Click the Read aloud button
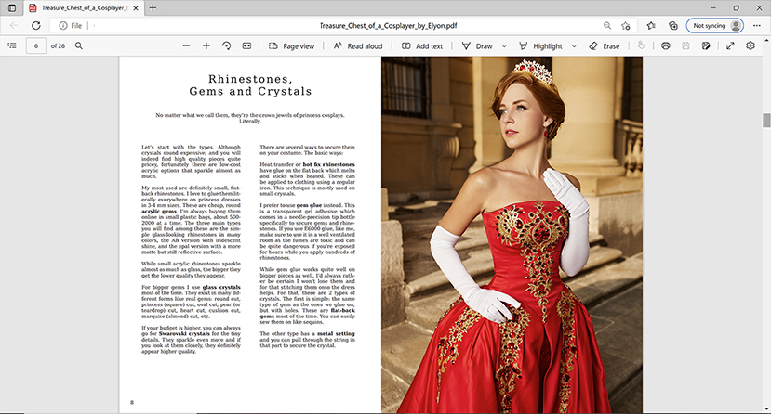 point(357,45)
